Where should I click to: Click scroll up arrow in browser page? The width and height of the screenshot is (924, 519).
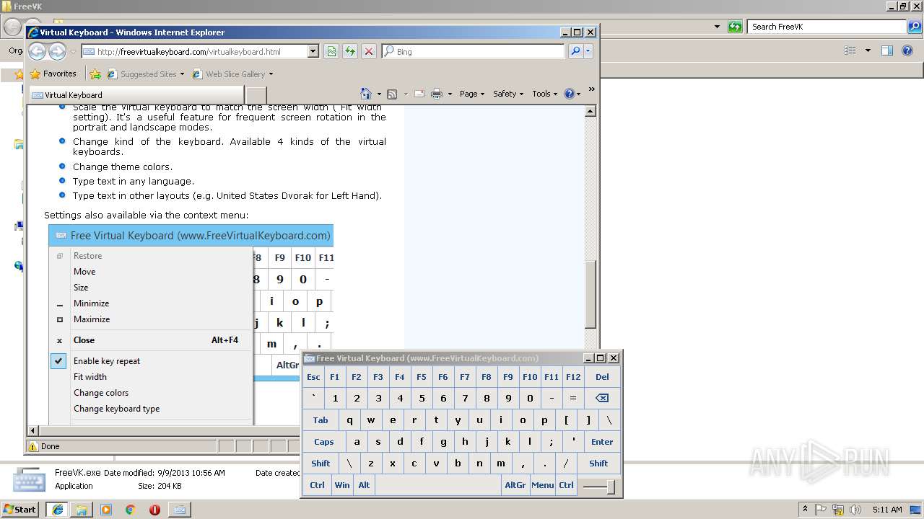pyautogui.click(x=590, y=111)
